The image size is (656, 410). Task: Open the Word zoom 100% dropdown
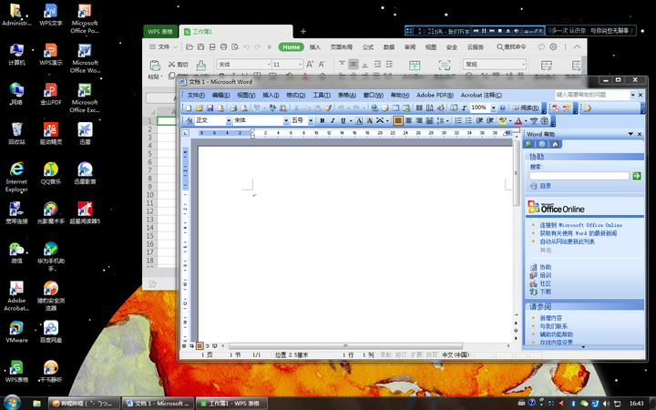(x=493, y=108)
